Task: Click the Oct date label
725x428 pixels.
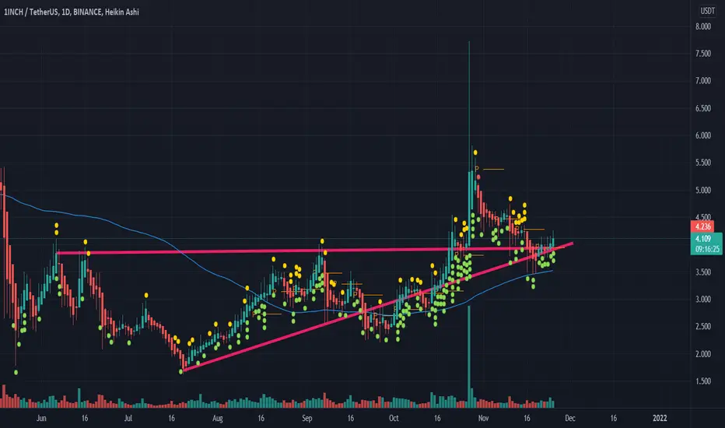Action: (394, 419)
